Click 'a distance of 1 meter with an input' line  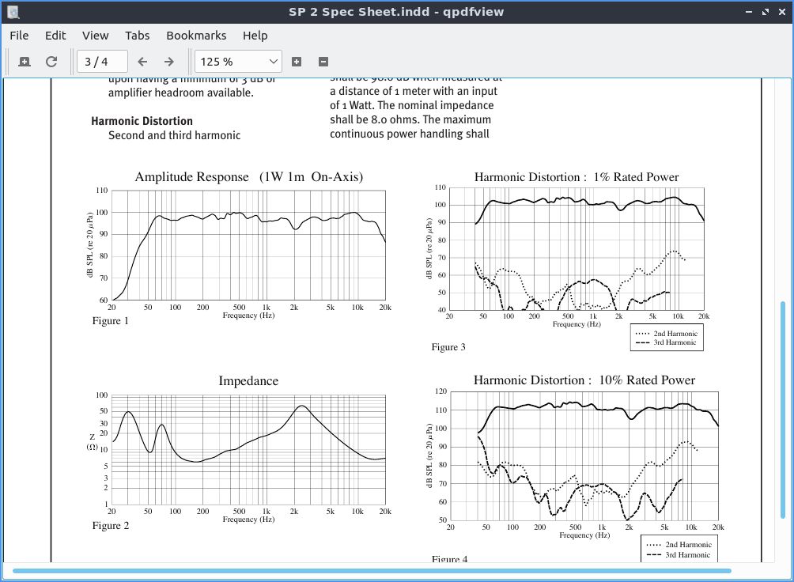[x=413, y=91]
